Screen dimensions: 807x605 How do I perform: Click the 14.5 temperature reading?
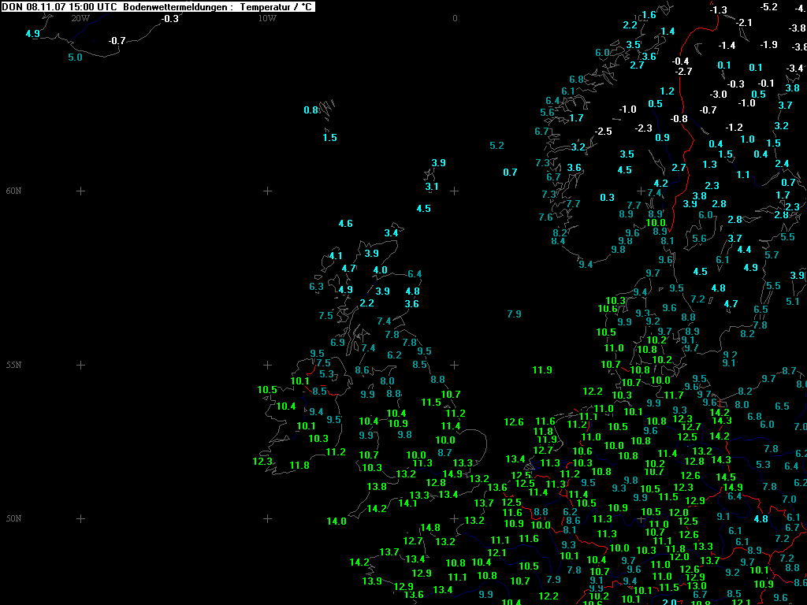coord(725,477)
